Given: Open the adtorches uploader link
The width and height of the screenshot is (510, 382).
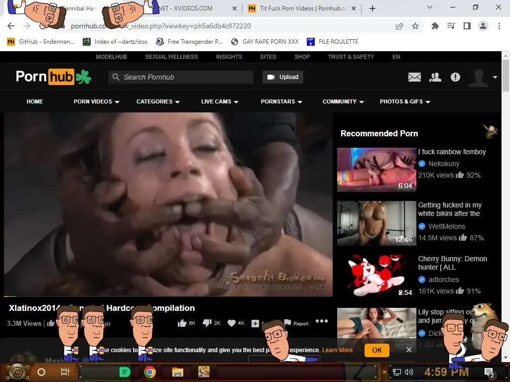Looking at the screenshot, I should [444, 280].
